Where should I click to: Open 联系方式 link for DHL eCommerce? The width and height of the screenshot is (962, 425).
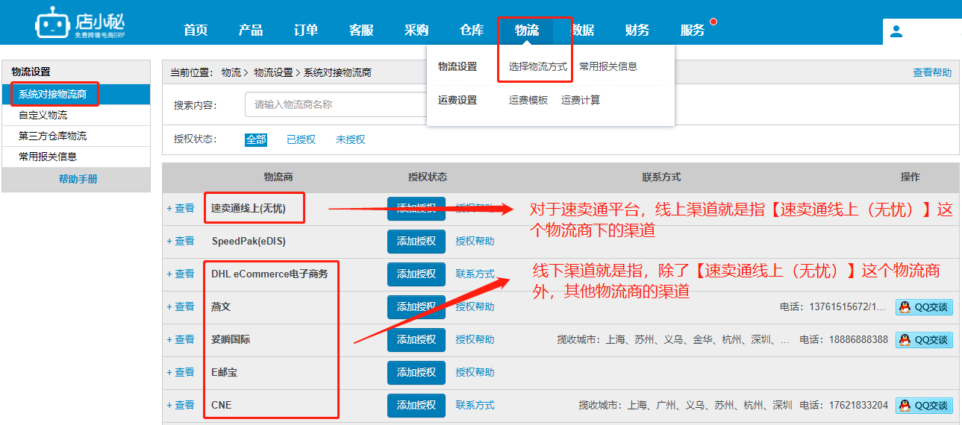[x=475, y=274]
